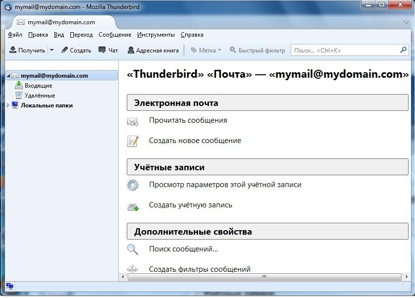The image size is (415, 298).
Task: Click the magnifier icon in search box
Action: pos(403,50)
